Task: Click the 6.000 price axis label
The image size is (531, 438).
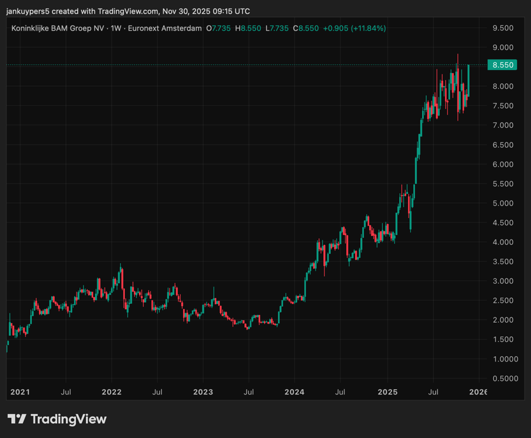Action: click(x=503, y=164)
